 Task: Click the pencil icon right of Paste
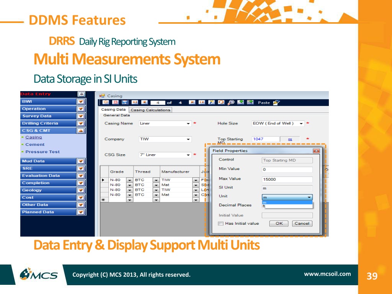click(x=276, y=103)
